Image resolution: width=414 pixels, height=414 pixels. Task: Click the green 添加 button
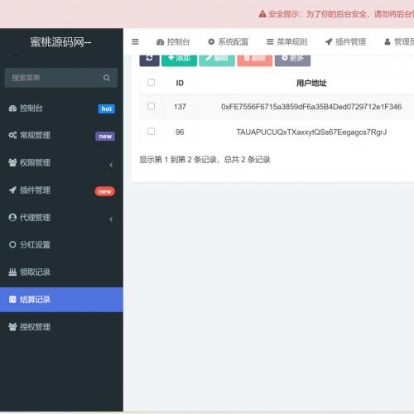point(179,59)
